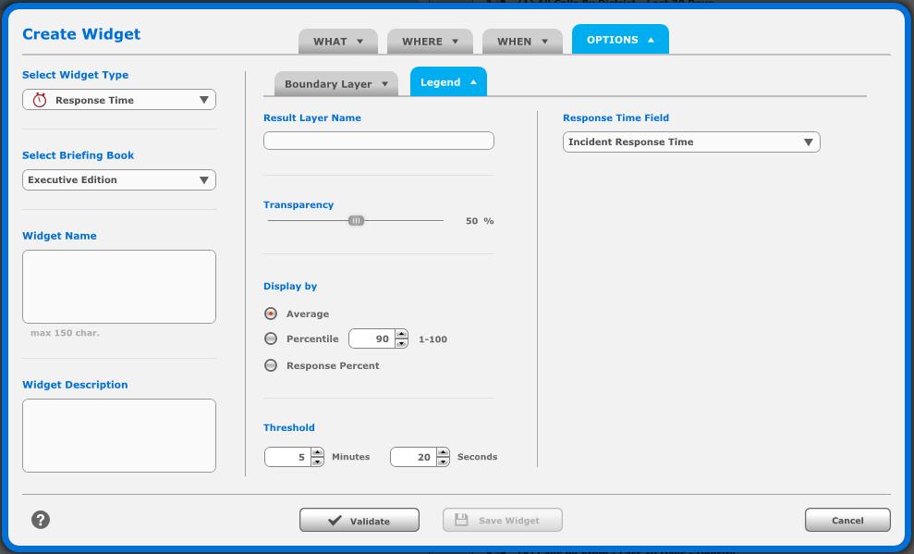Switch to the WHAT tab
The height and width of the screenshot is (554, 914).
click(x=337, y=41)
